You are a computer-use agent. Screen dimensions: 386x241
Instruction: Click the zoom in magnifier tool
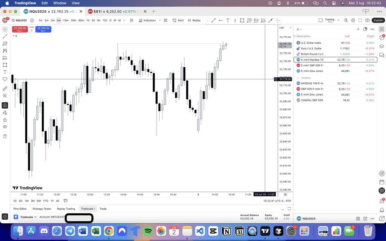click(x=5, y=96)
